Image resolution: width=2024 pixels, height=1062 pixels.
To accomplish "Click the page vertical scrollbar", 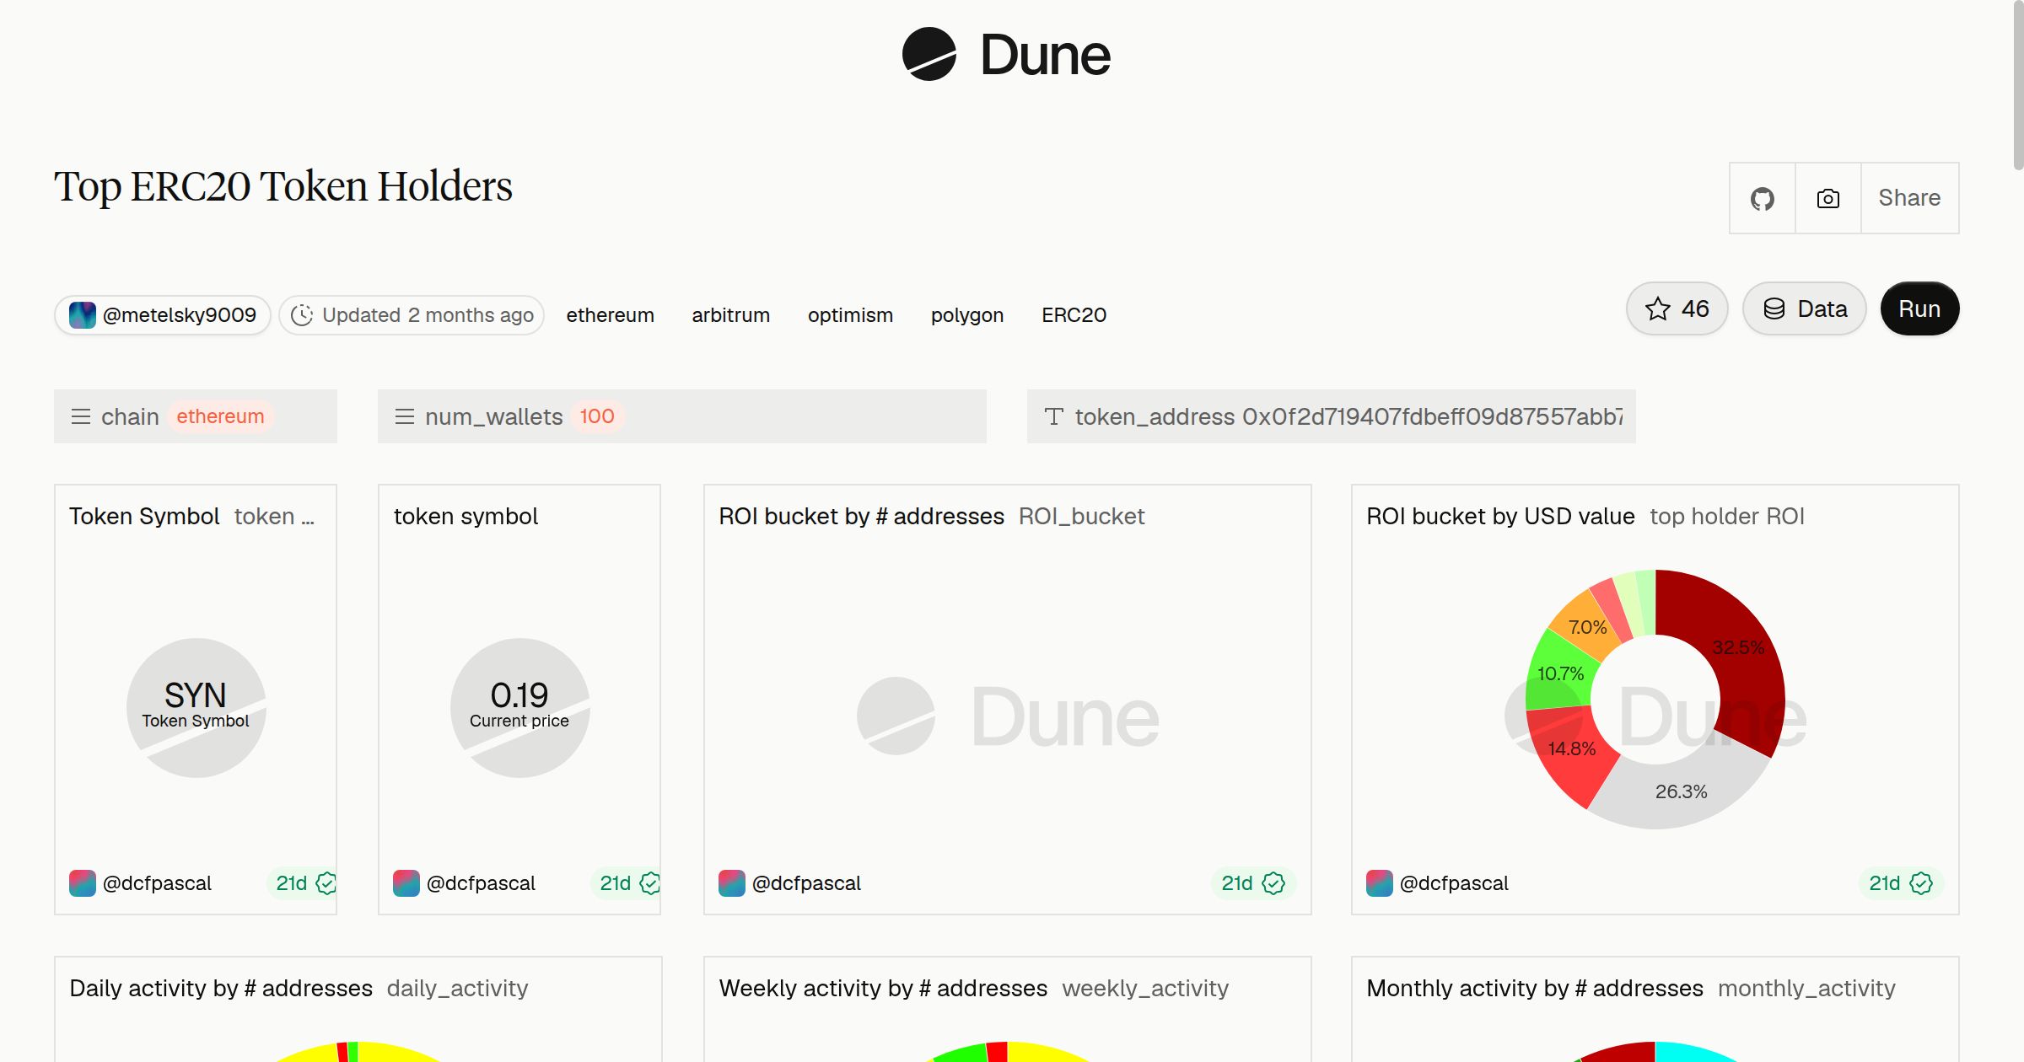I will pos(2017,84).
